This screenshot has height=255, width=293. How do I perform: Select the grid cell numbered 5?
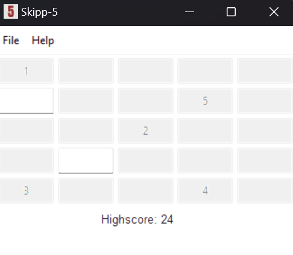[205, 101]
